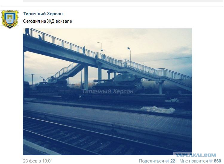Screen dimensions: 224x164
Task: Open the Типичный Херсон community name link
Action: point(43,14)
